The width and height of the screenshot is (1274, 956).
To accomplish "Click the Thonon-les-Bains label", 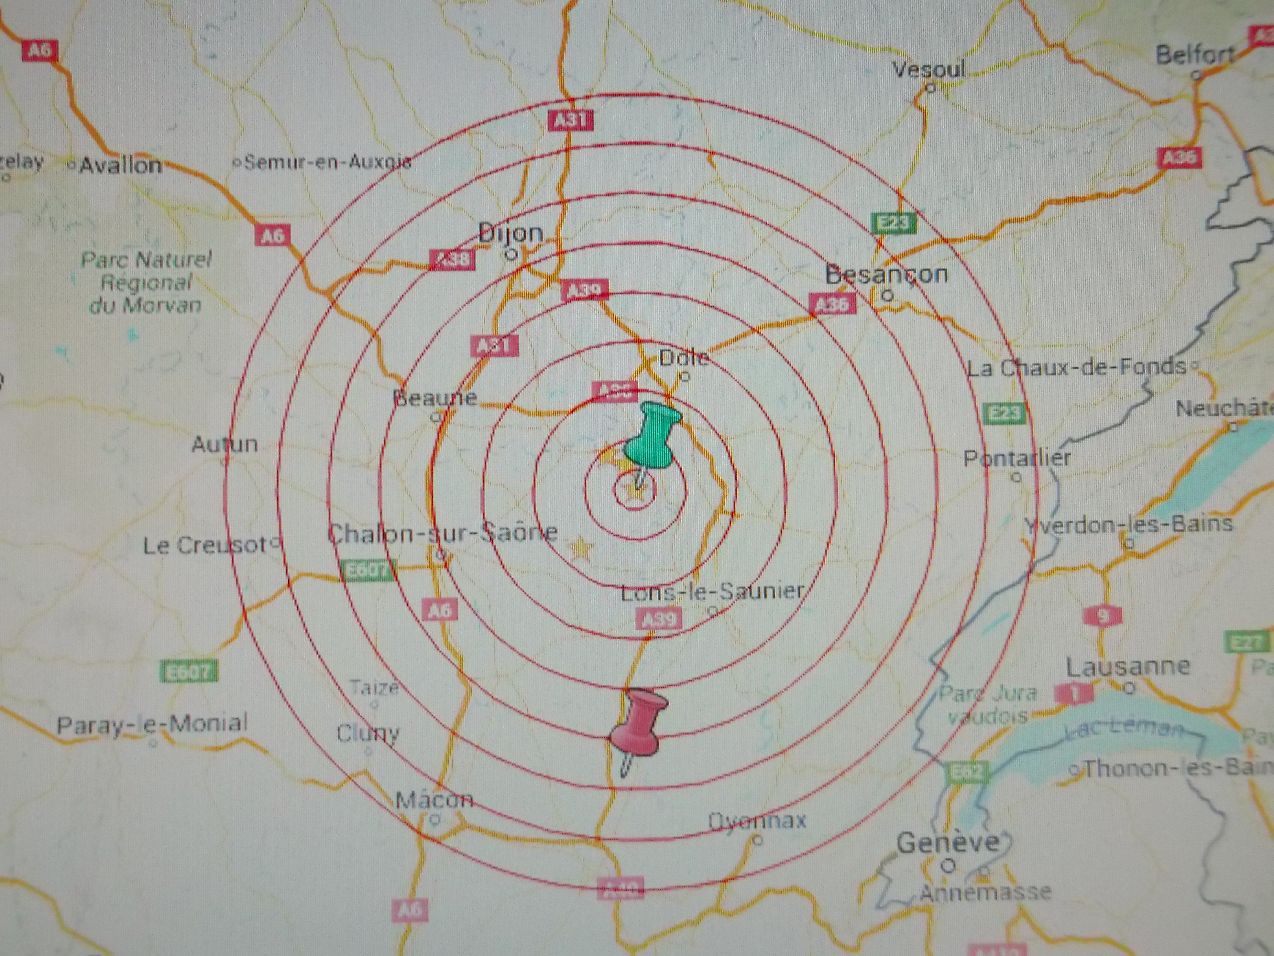I will click(1178, 769).
